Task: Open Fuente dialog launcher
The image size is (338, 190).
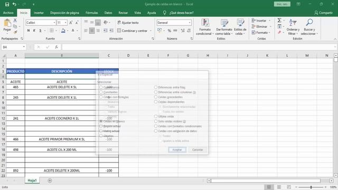Action: tap(79, 39)
